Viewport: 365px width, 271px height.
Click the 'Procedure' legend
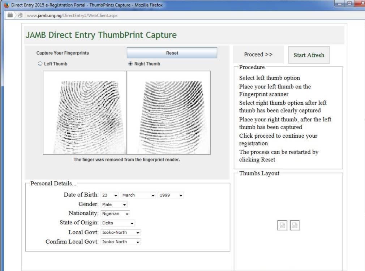(x=252, y=67)
